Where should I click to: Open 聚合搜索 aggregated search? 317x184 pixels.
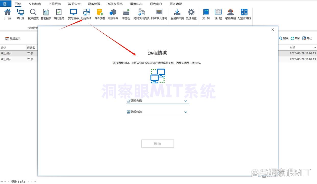(x=33, y=14)
